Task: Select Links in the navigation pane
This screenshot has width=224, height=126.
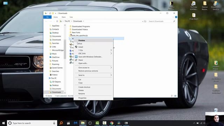Action: 54,47
